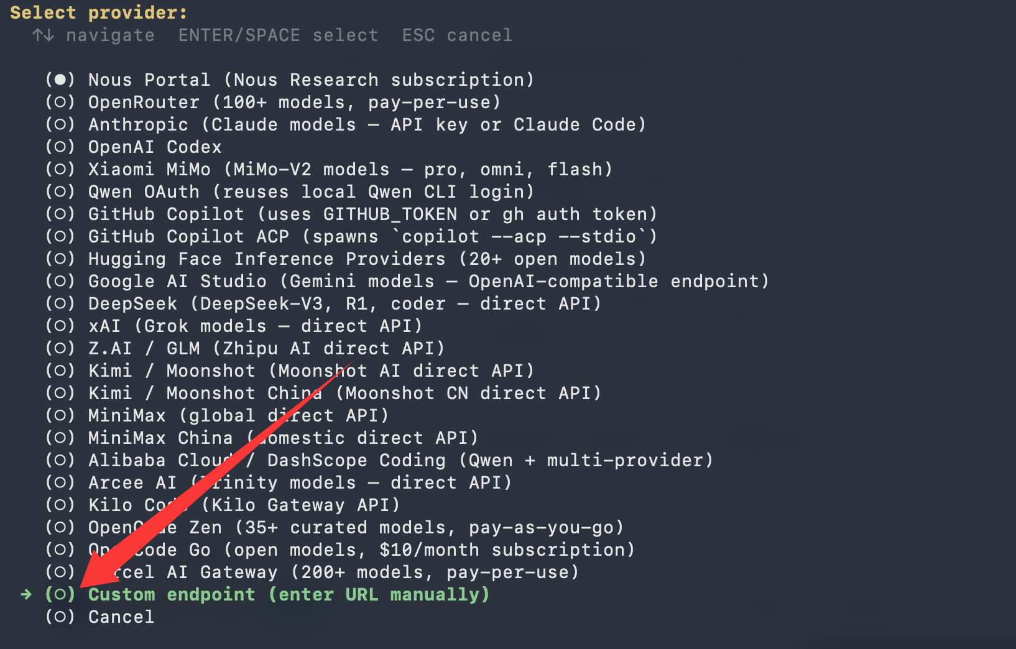Select Z.AI / GLM Zhipu option

click(245, 348)
